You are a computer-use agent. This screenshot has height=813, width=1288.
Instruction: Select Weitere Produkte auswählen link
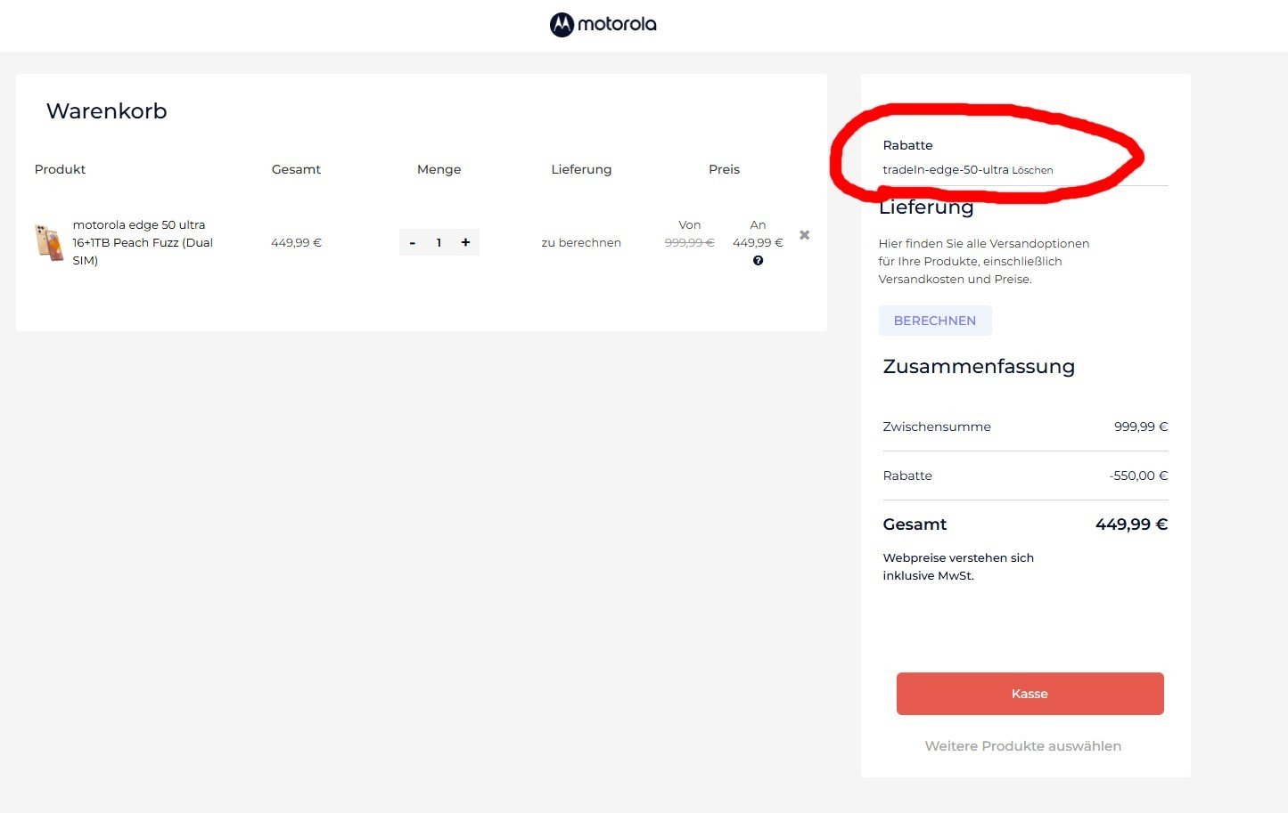(1022, 746)
